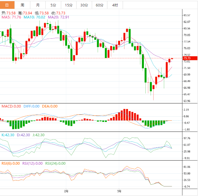Screen dimensions: 198x196
Task: Click the 3月 marker on time axis
Action: (119, 191)
